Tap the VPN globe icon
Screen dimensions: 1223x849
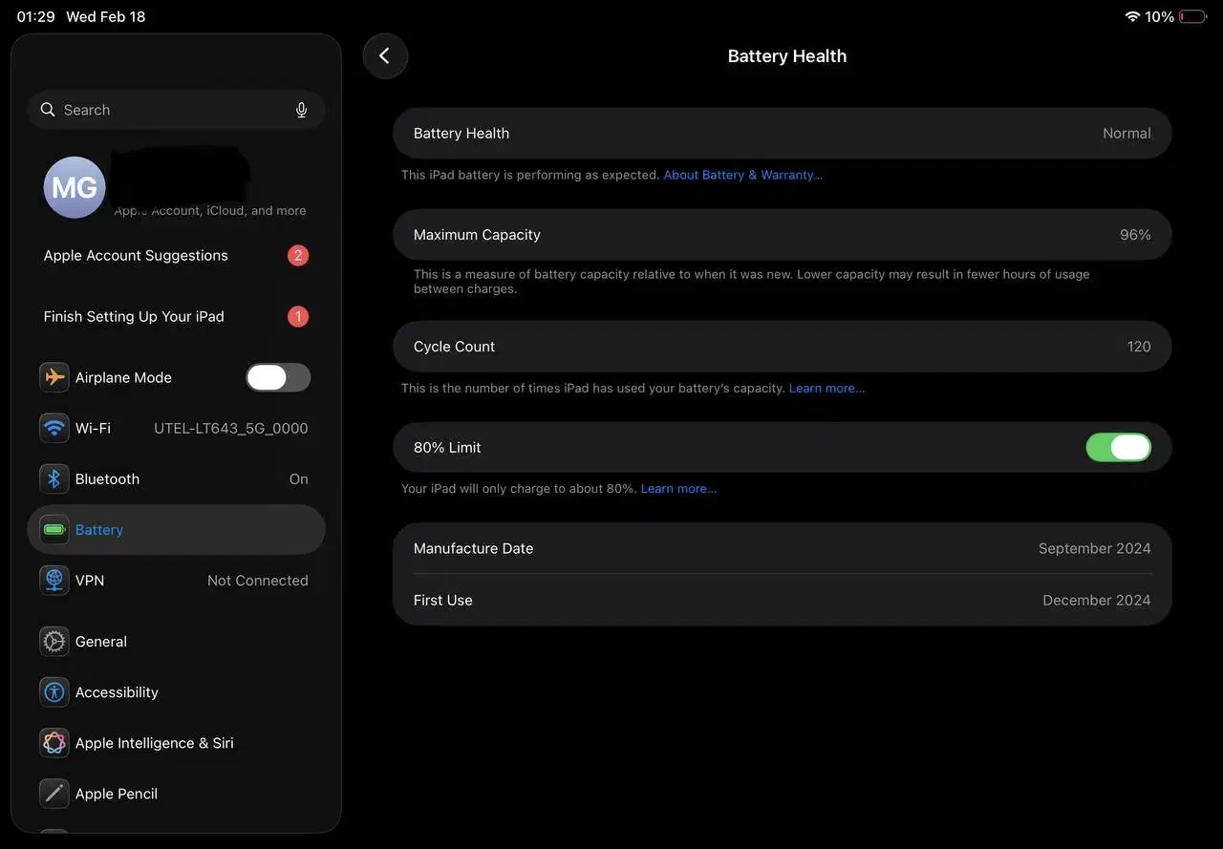coord(54,581)
